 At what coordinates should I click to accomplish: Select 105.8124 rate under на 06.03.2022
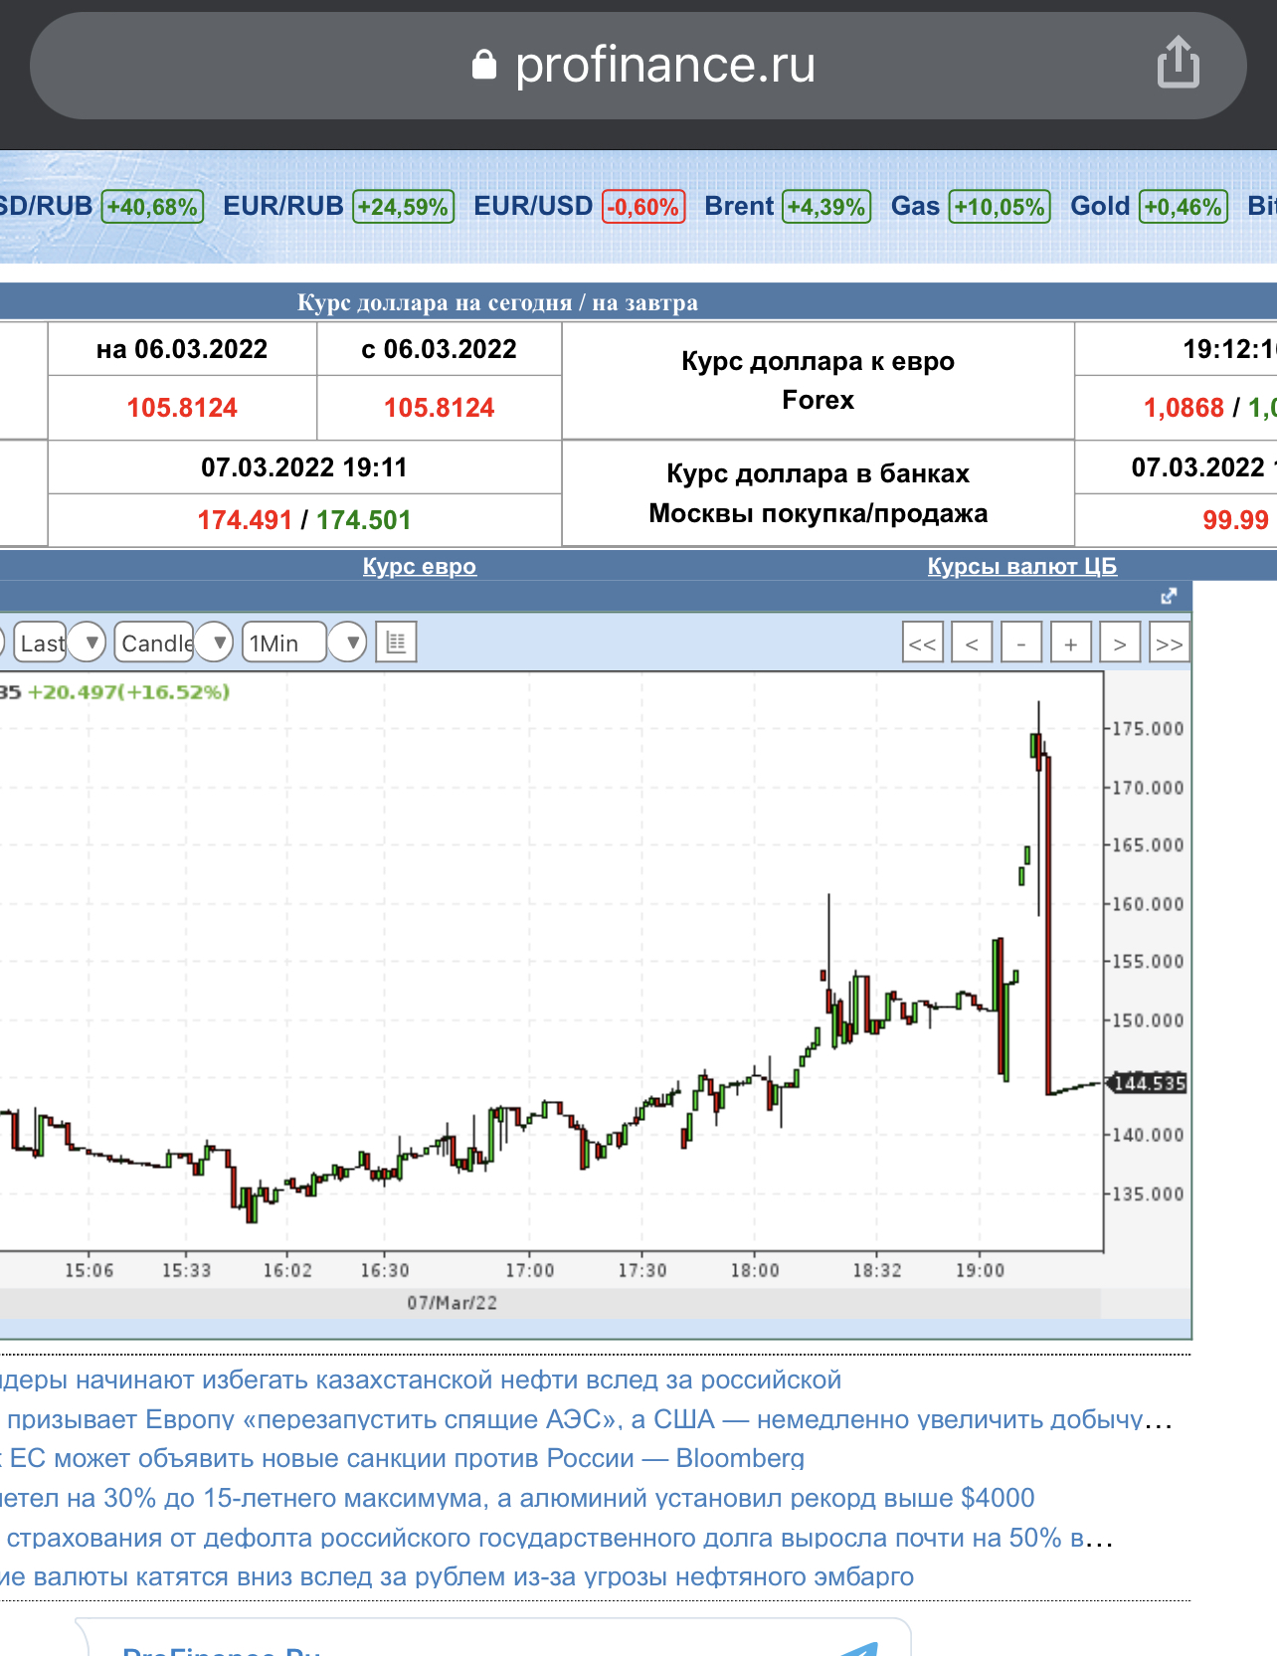(x=182, y=408)
